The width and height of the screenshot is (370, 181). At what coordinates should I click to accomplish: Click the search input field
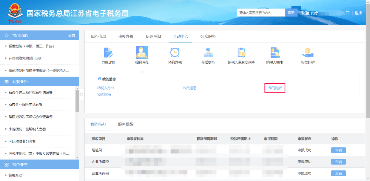pos(260,13)
